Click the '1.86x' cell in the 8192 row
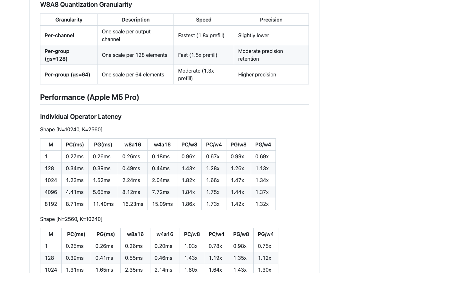The width and height of the screenshot is (449, 289). click(189, 204)
